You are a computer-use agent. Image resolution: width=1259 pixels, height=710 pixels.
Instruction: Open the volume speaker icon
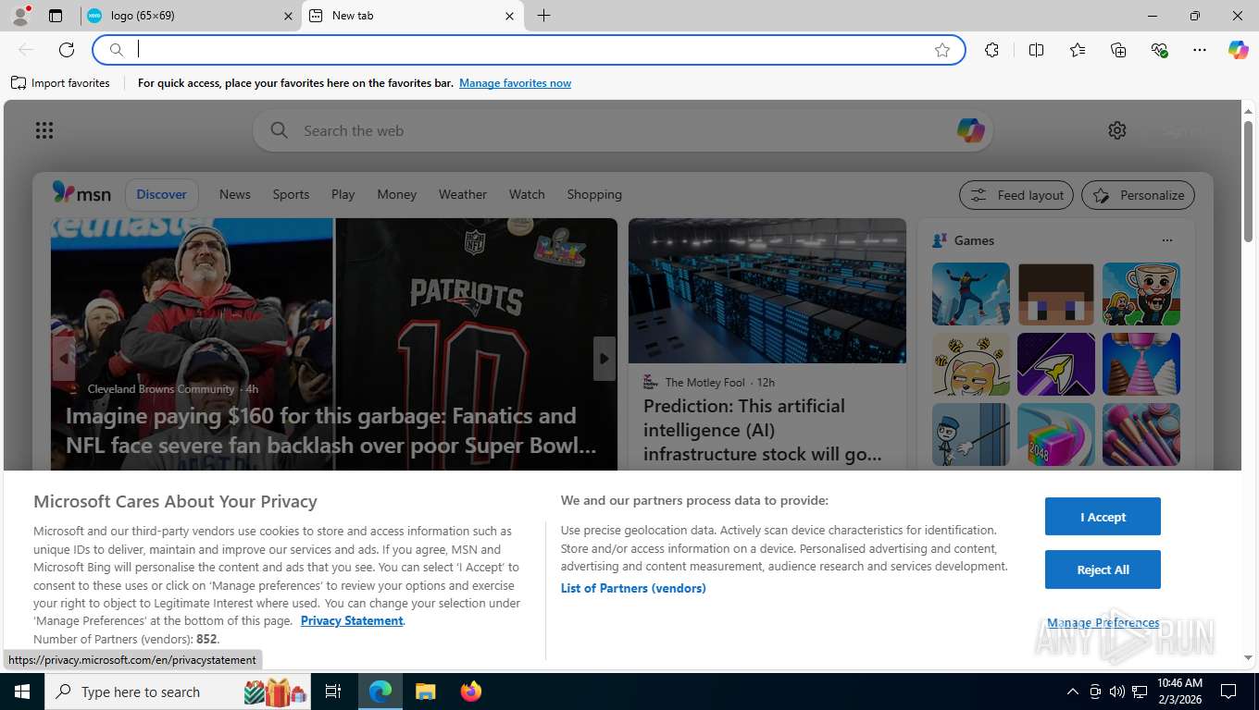(1117, 692)
